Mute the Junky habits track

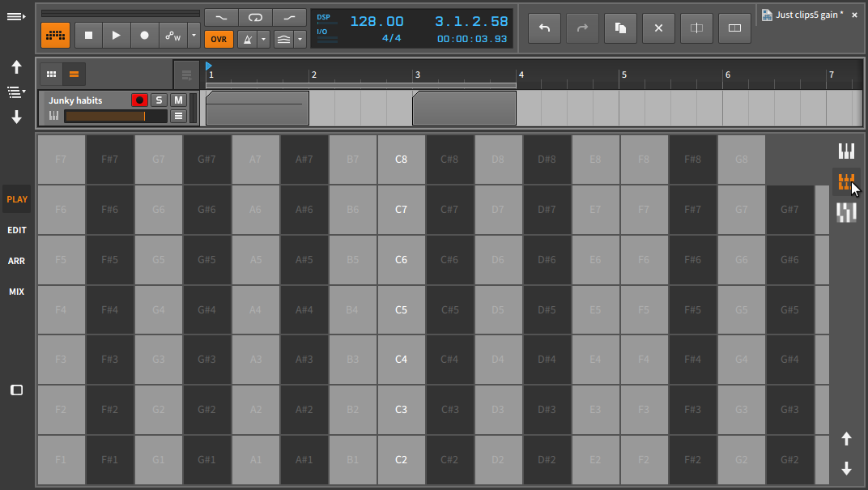(179, 100)
